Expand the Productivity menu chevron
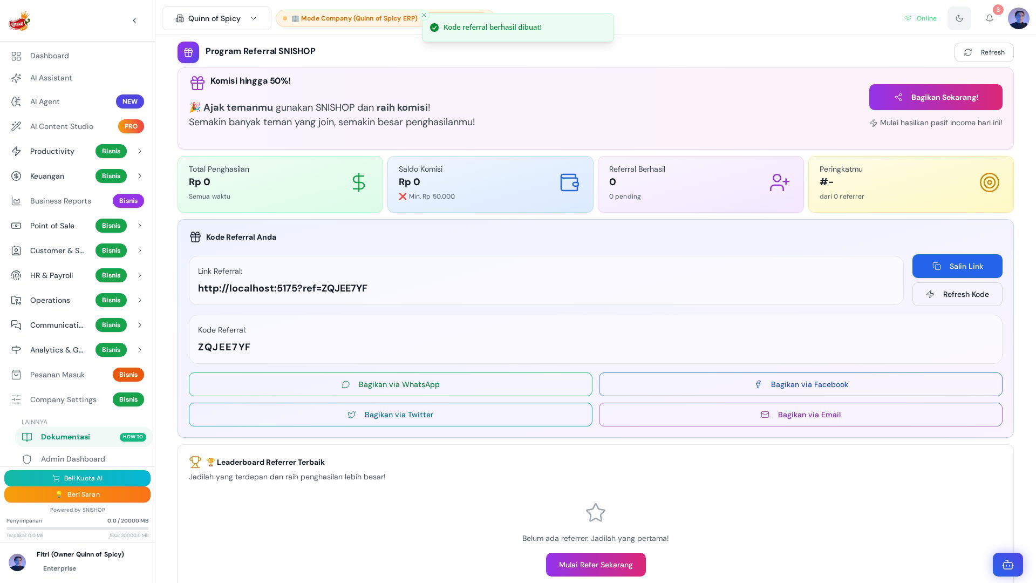The height and width of the screenshot is (583, 1036). 140,151
